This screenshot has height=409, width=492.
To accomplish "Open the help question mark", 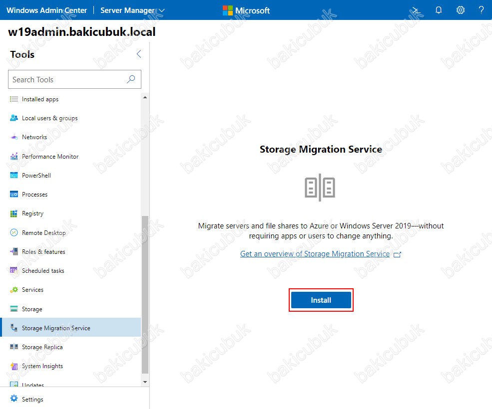I will click(x=482, y=10).
